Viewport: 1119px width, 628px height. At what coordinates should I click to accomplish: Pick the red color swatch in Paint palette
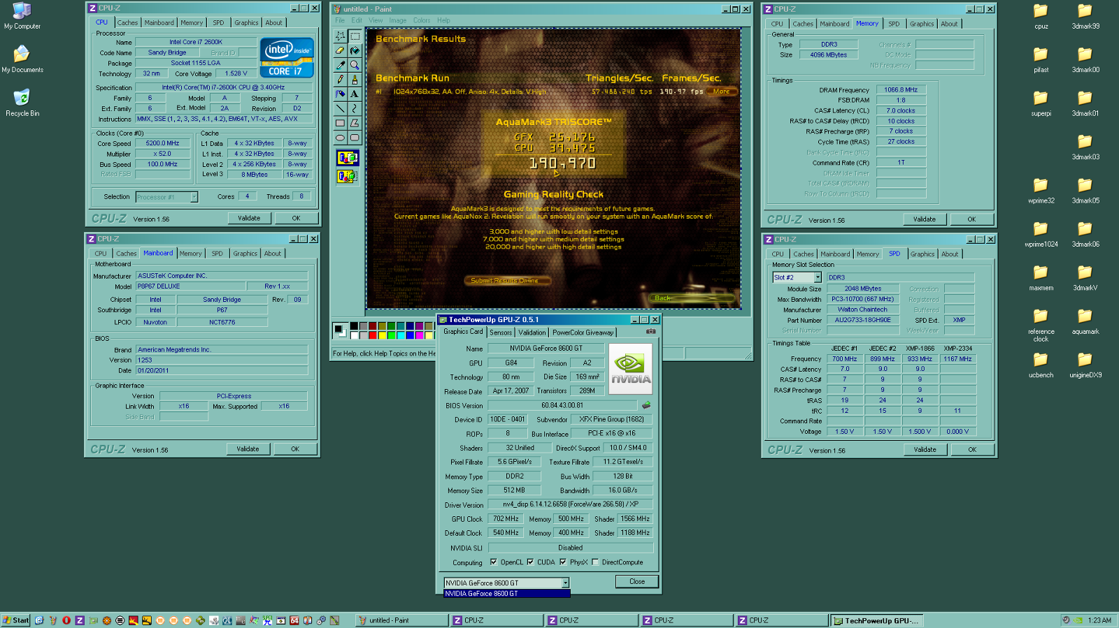pos(373,335)
